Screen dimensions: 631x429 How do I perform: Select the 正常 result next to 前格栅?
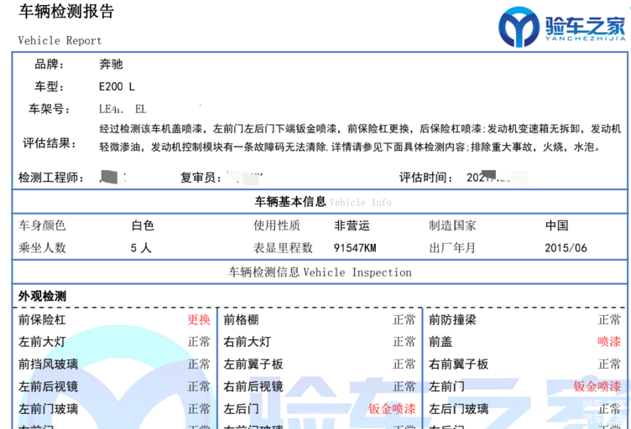[x=404, y=320]
